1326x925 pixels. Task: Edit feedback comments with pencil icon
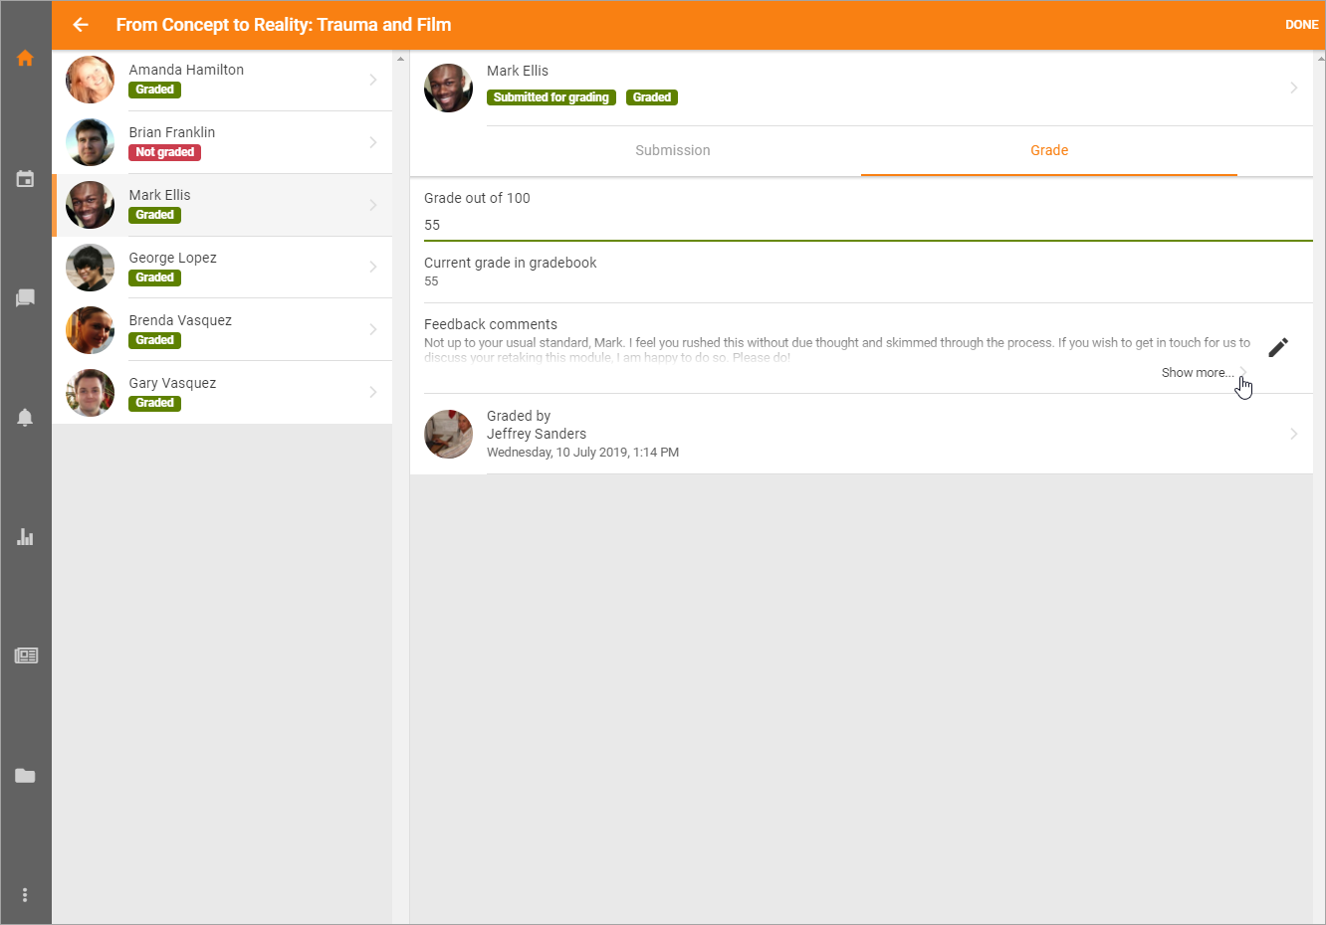[1278, 347]
